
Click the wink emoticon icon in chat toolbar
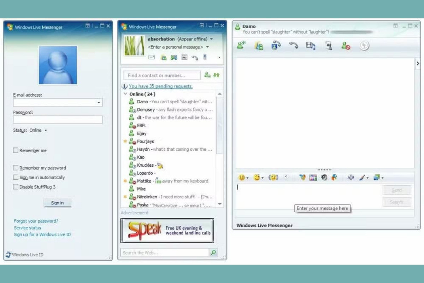[258, 178]
